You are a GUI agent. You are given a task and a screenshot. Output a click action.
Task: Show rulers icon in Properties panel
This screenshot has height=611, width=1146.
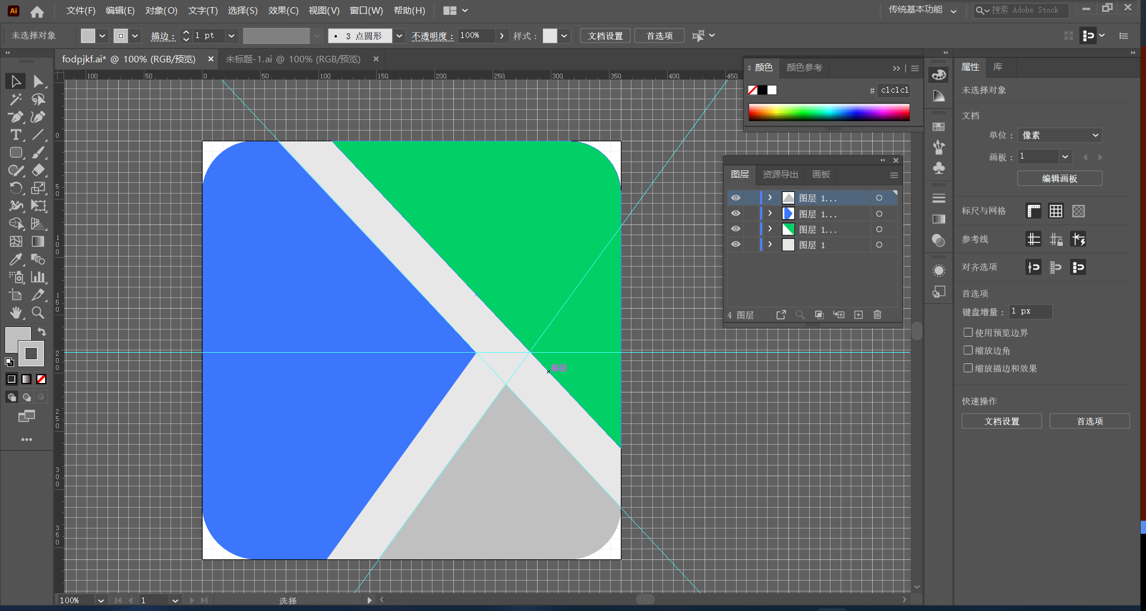[x=1034, y=211]
